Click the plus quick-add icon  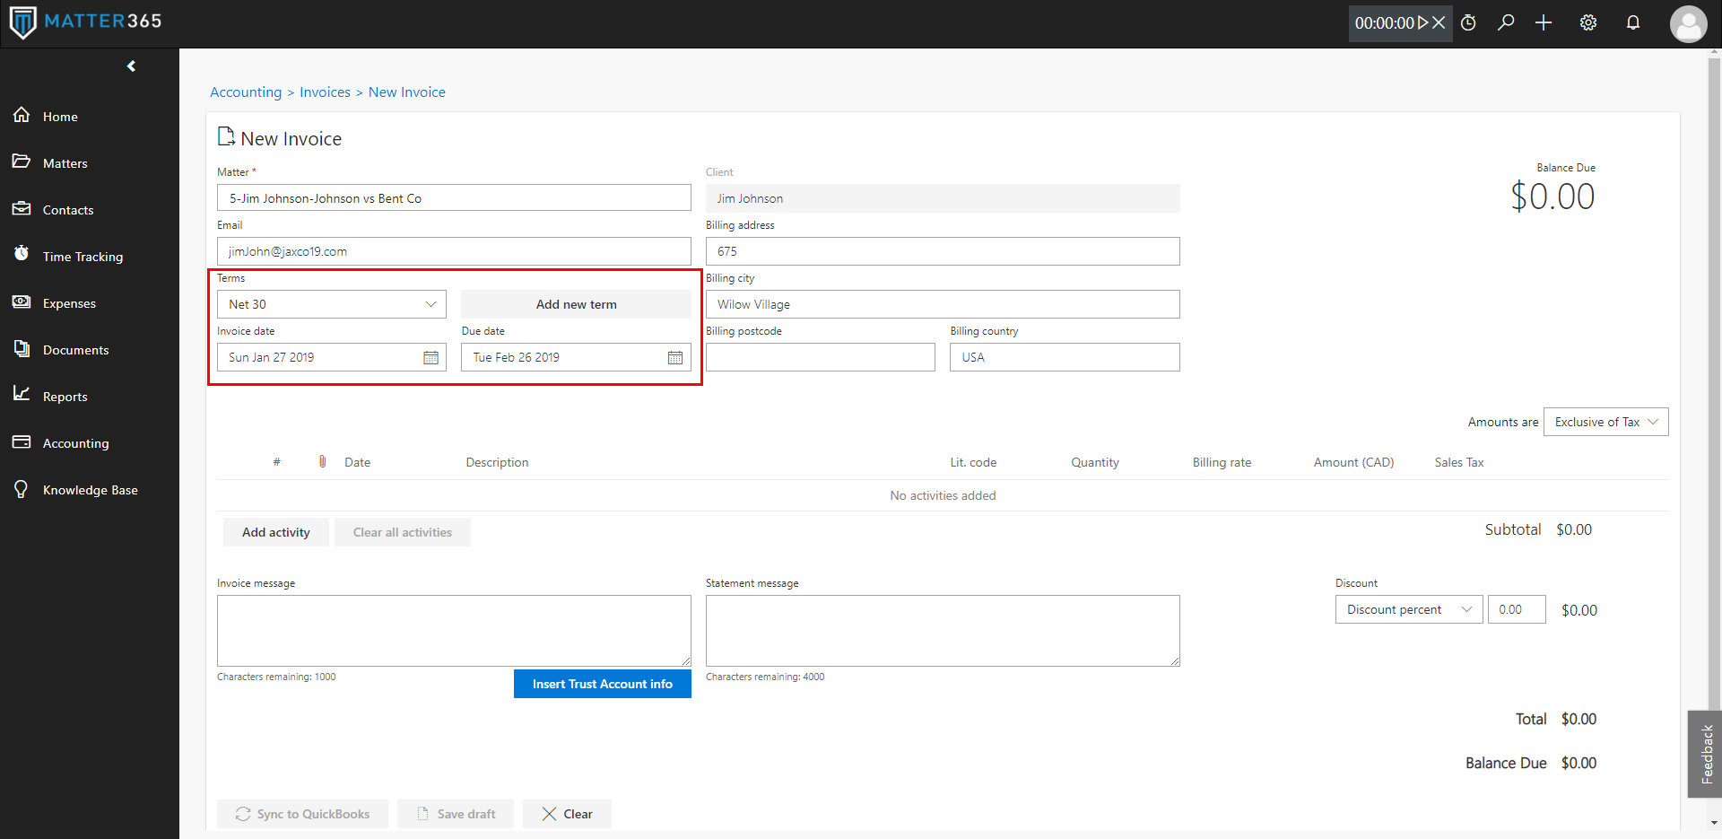[1544, 23]
